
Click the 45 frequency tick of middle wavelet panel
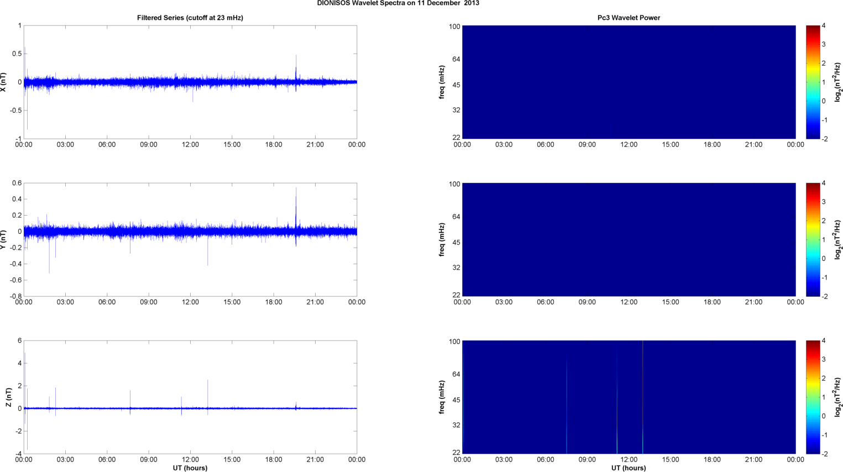456,243
